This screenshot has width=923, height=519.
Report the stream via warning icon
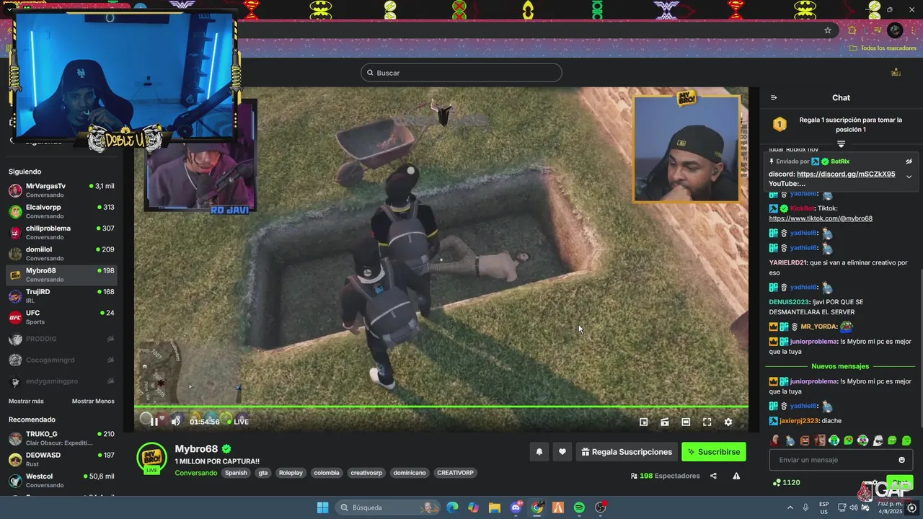(736, 476)
